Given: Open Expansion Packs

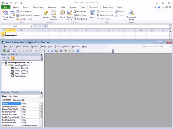Looking at the screenshot, I should tap(105, 15).
